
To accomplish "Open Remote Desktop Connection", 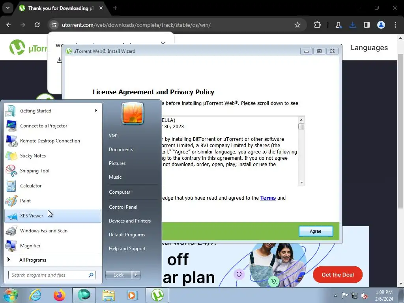I will 53,141.
